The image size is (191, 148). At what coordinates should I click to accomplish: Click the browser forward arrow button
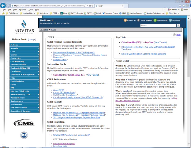coord(8,5)
